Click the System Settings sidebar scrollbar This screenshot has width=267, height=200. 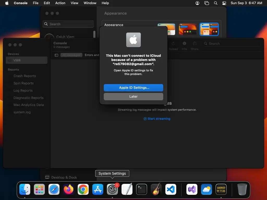(x=94, y=34)
